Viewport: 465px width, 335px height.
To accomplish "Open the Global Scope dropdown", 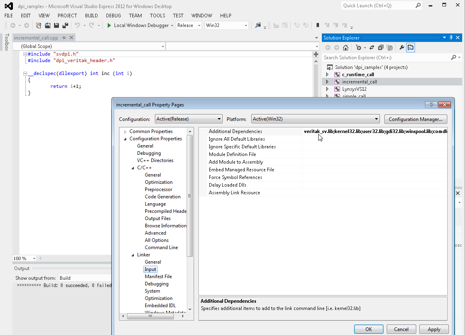I will [x=89, y=46].
